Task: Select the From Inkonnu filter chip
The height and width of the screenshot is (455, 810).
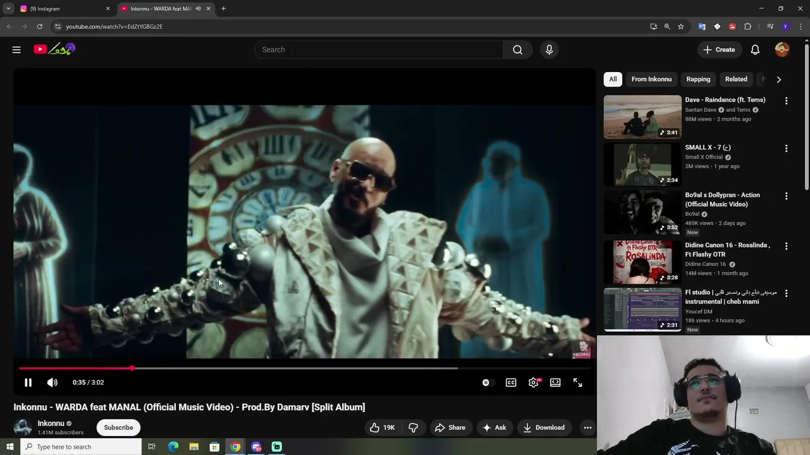Action: click(651, 79)
